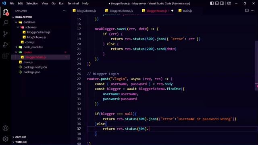Viewport: 258px width, 145px height.
Task: Click "newBlogger" on line 17
Action: point(105,29)
